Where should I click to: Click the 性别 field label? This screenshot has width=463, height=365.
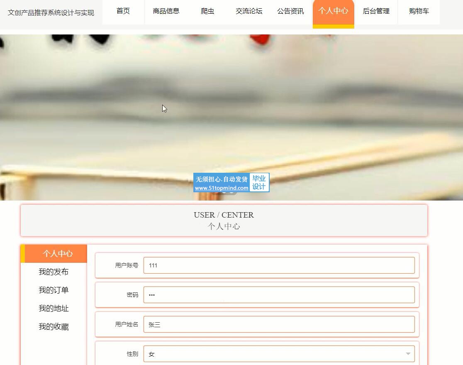[x=132, y=354]
